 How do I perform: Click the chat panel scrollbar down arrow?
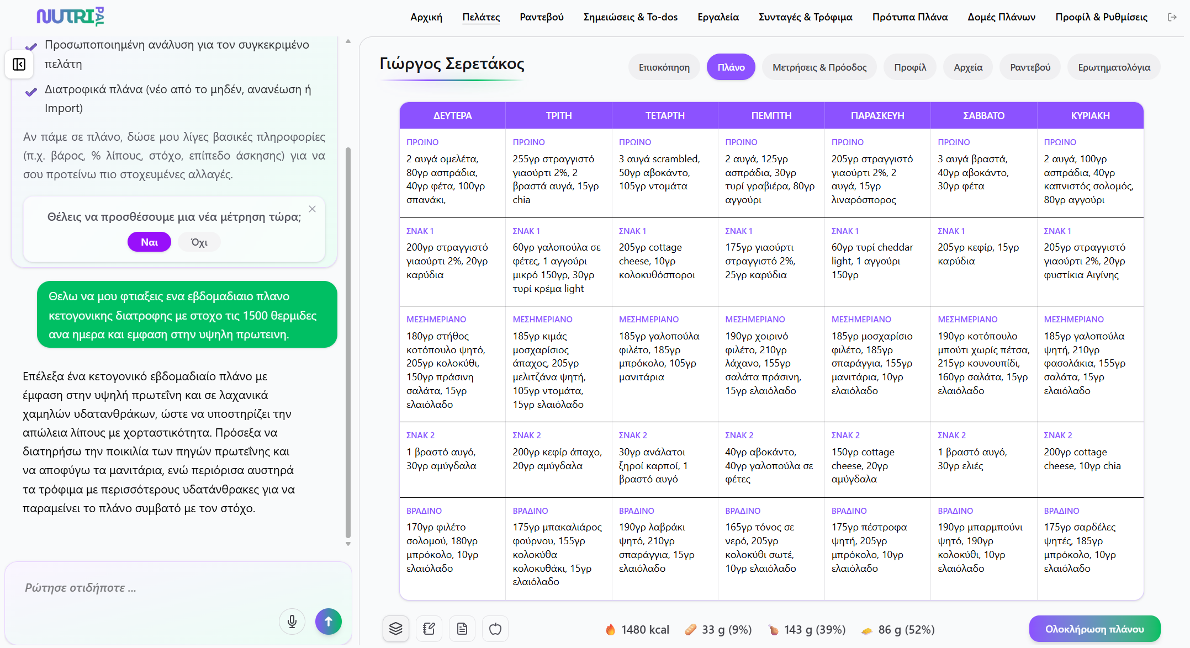coord(348,544)
